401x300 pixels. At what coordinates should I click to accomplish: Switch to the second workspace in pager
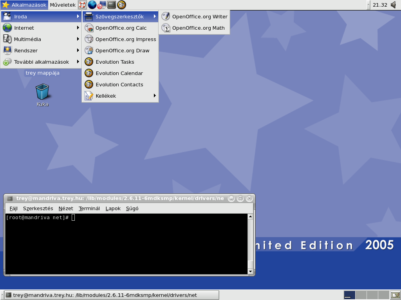(361, 295)
